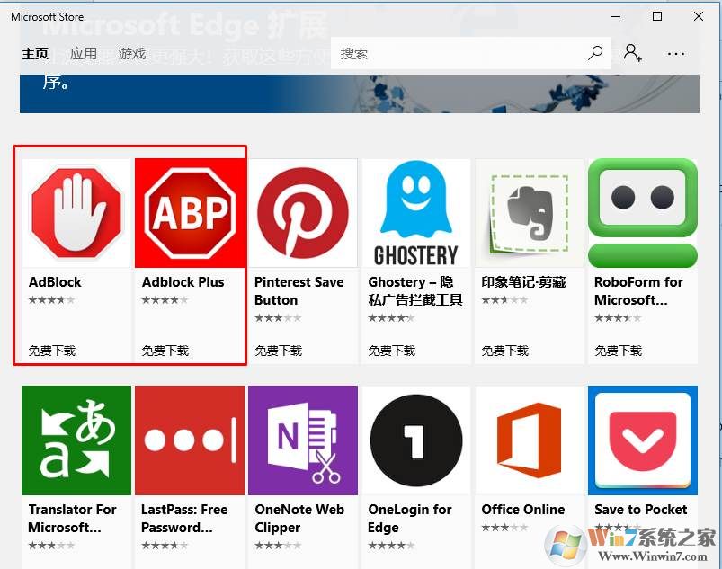Open the AdBlock red hand icon
The width and height of the screenshot is (722, 569).
76,213
